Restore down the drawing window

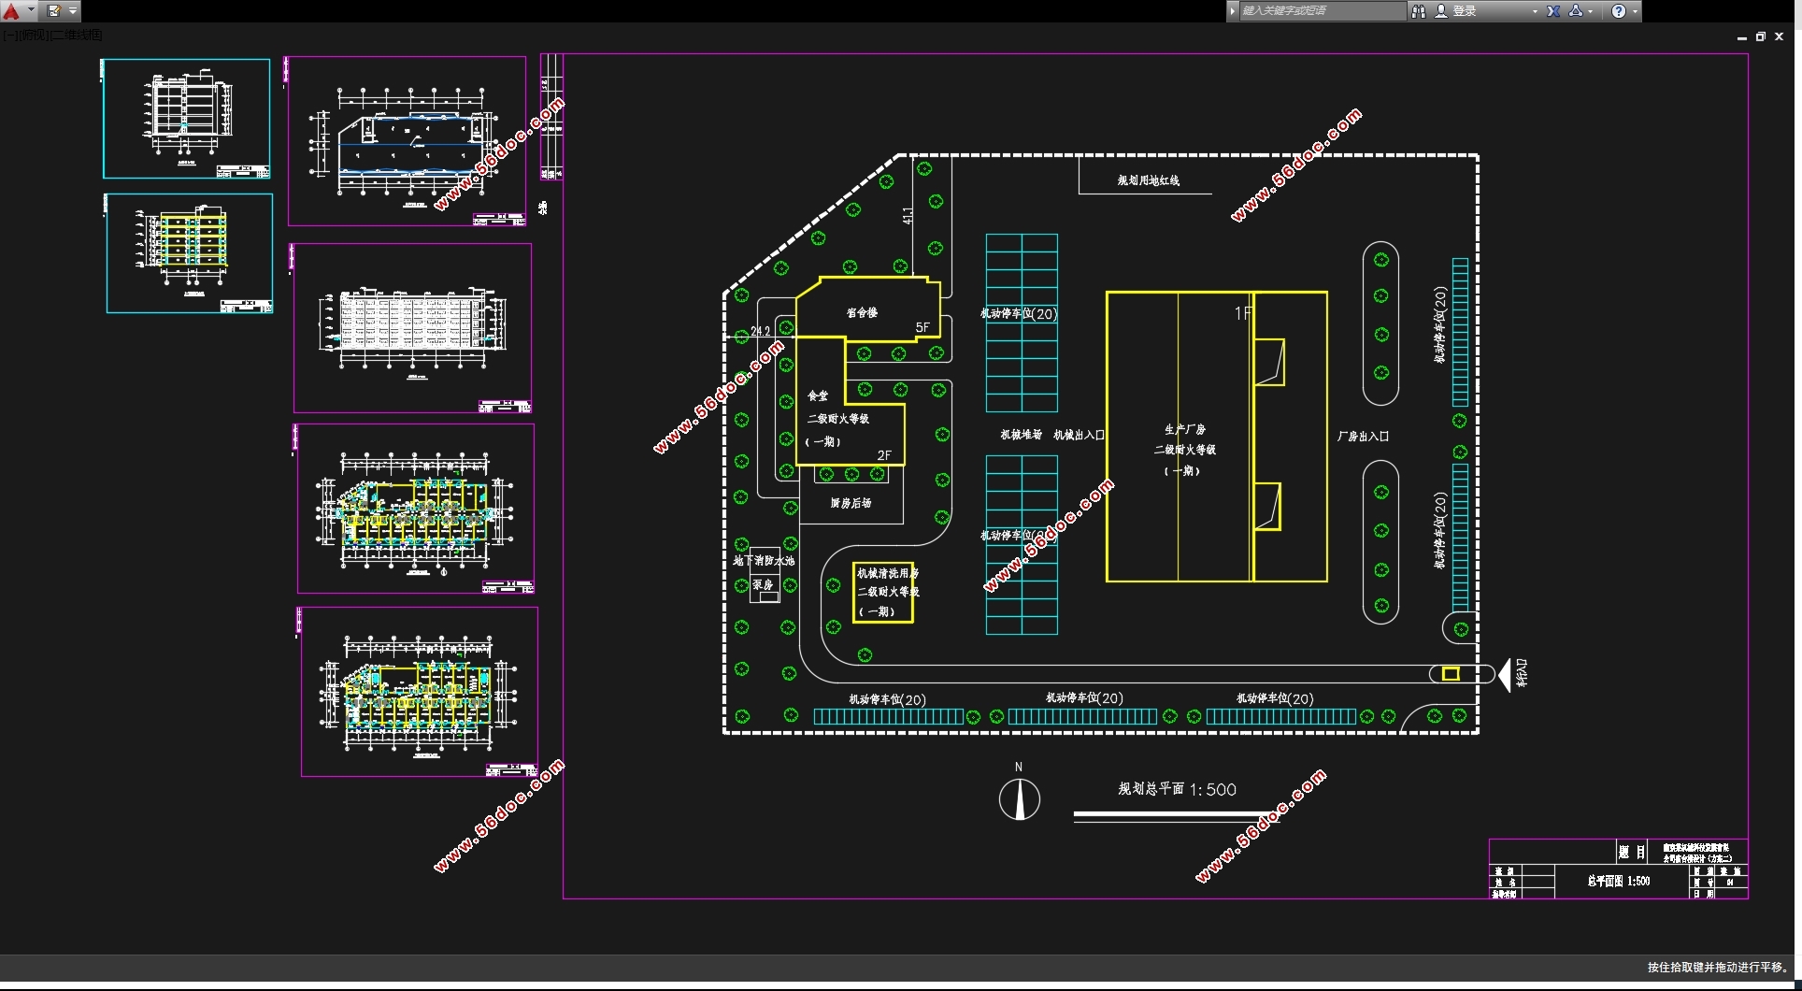1760,36
